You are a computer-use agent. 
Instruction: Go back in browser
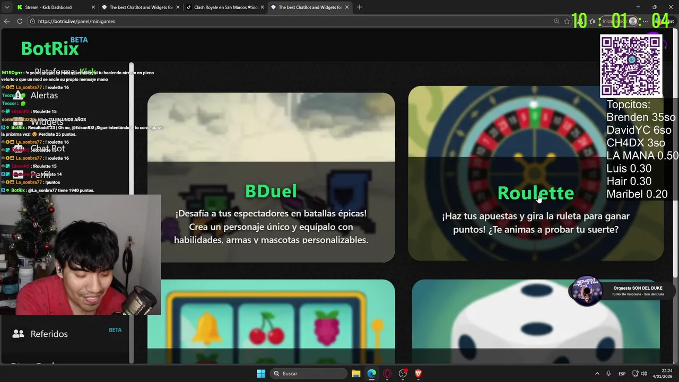(x=7, y=21)
